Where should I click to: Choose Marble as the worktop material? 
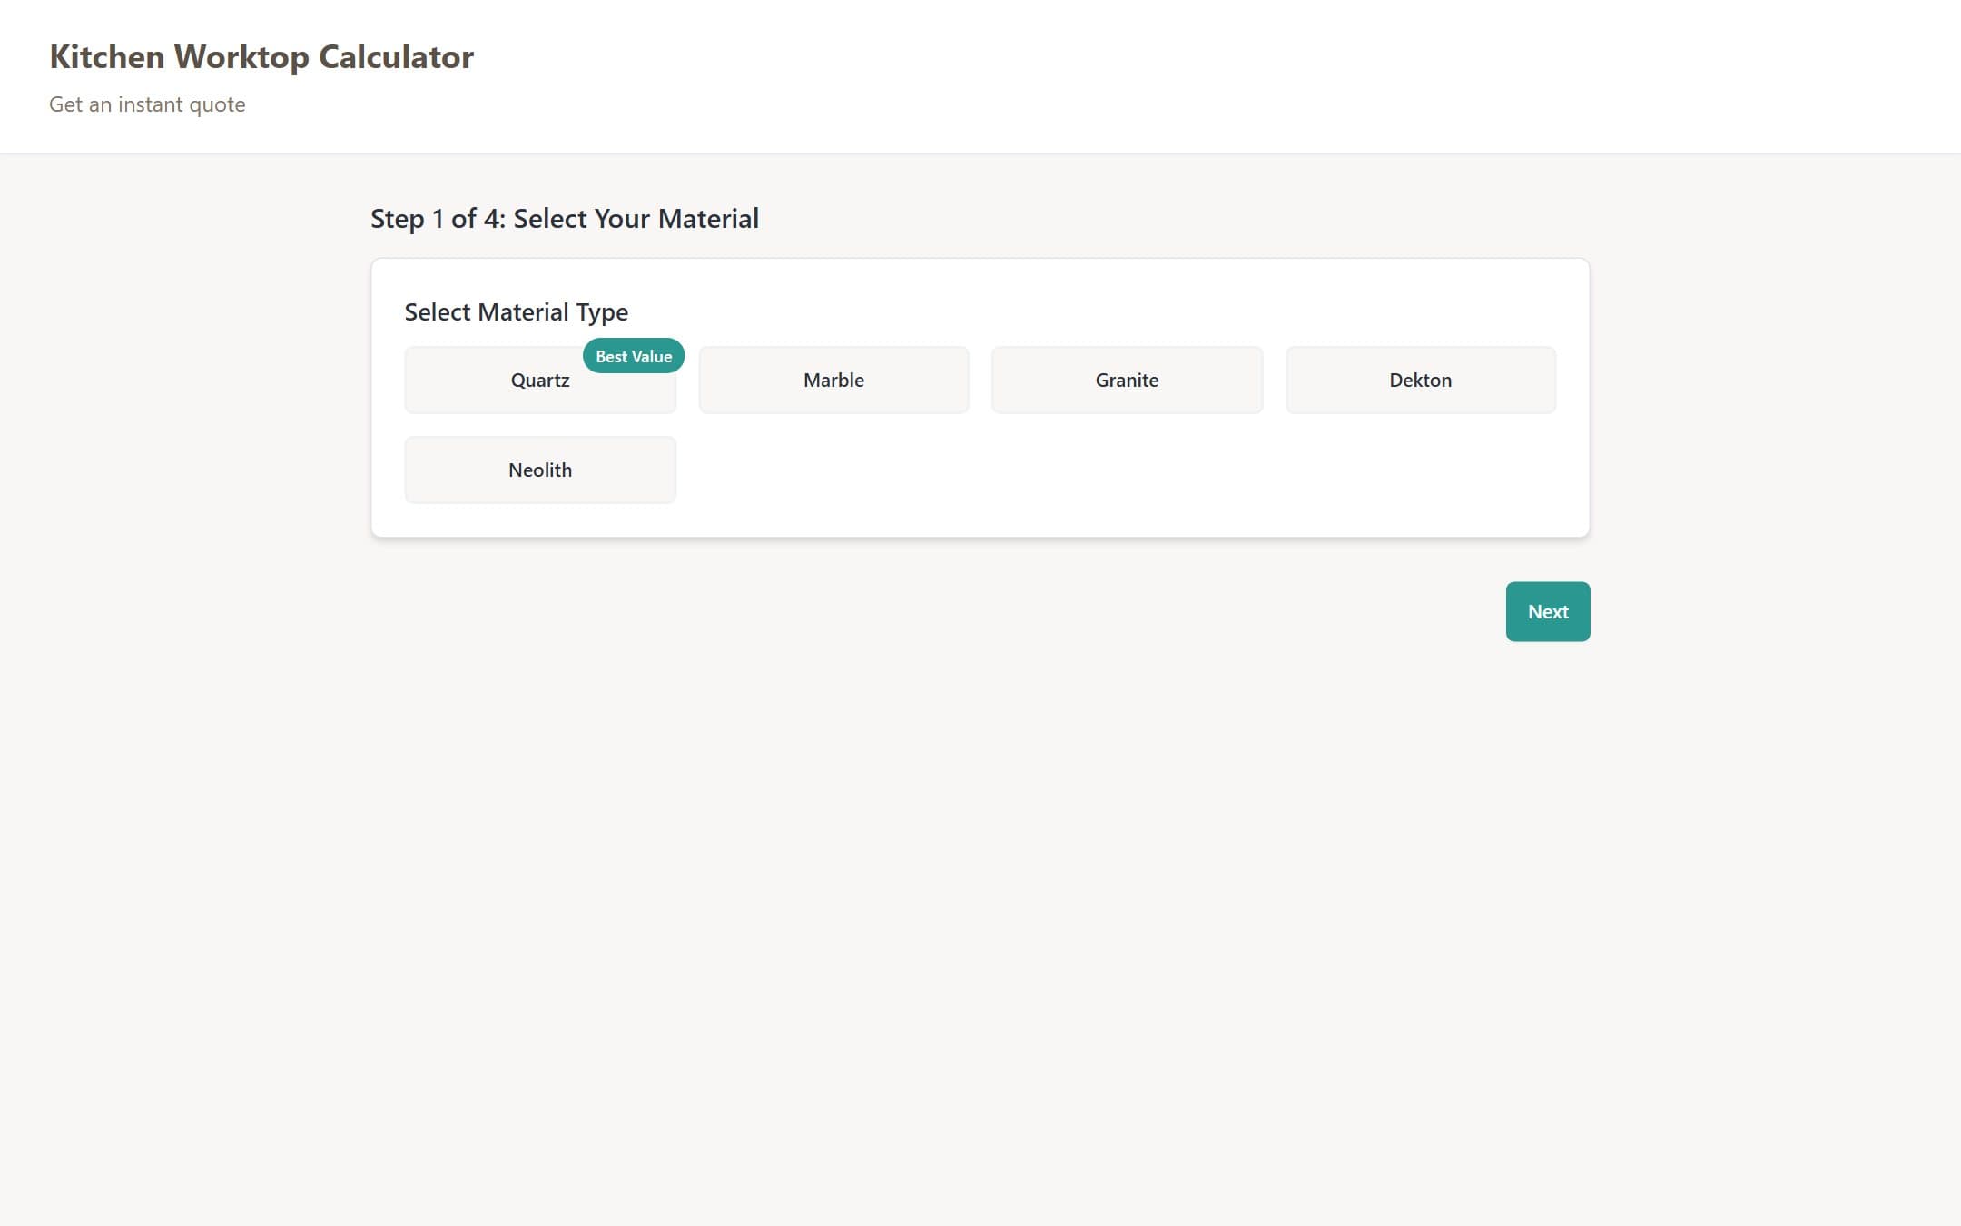(x=833, y=381)
